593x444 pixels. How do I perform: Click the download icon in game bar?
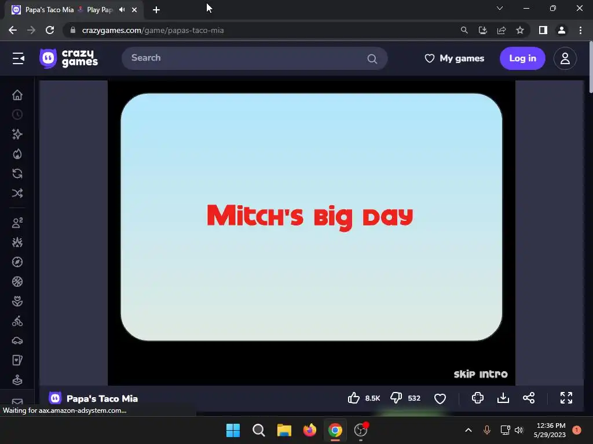(503, 398)
